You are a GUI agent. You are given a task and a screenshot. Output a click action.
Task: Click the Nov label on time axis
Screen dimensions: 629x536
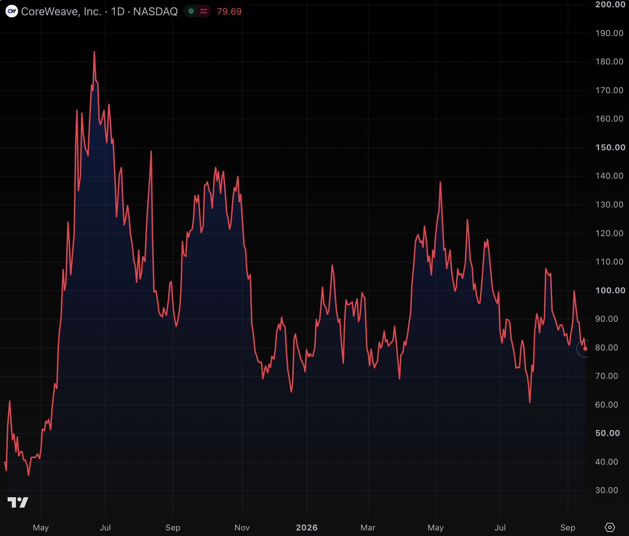(242, 528)
